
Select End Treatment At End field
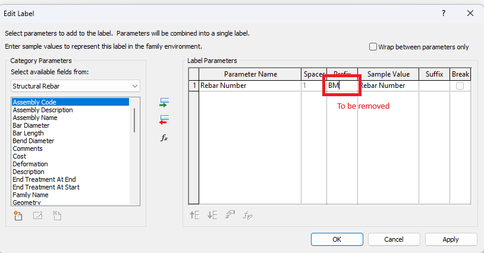tap(70, 179)
